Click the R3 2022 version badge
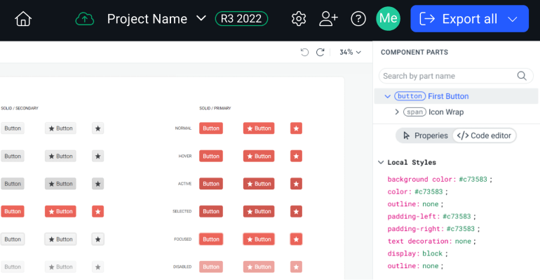This screenshot has height=280, width=540. pos(241,19)
